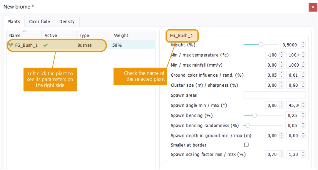Open the Density tab
318x170 pixels.
67,22
